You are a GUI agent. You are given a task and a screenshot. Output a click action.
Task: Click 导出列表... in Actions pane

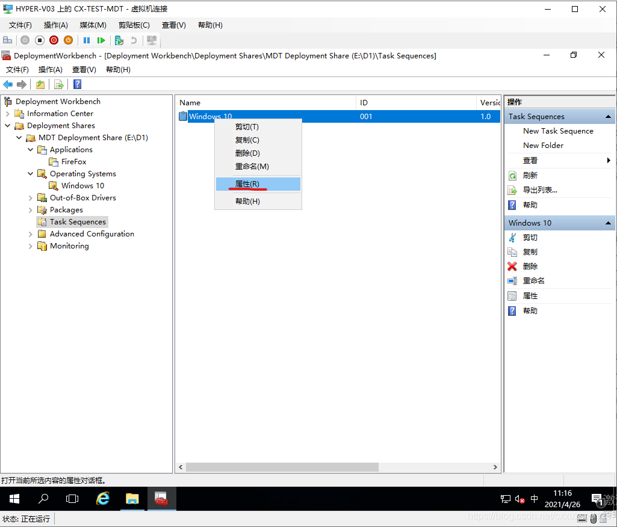pos(540,190)
